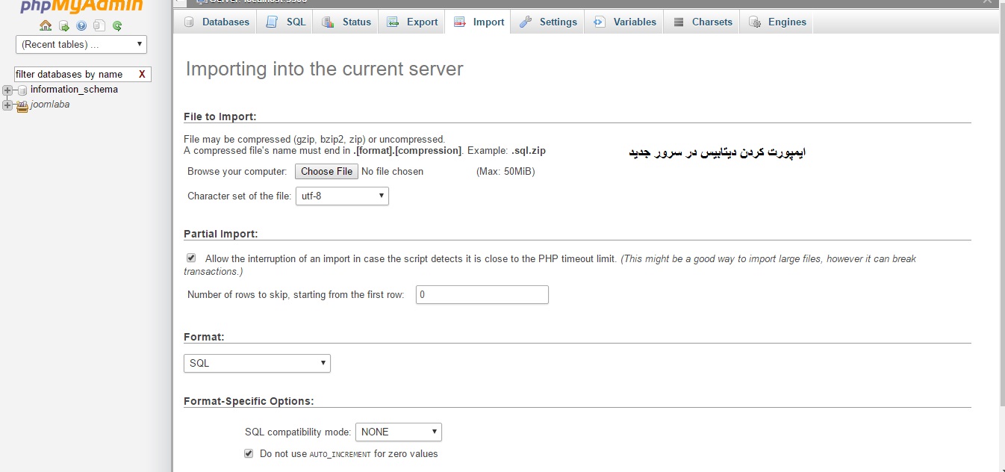Click the joomlaba database icon

tap(22, 105)
